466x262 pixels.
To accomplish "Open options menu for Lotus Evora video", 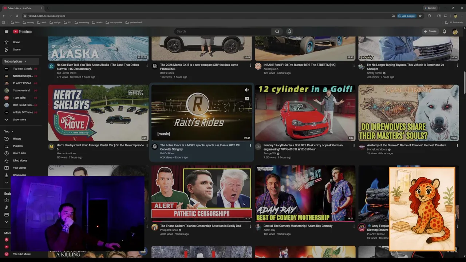I will coord(250,146).
